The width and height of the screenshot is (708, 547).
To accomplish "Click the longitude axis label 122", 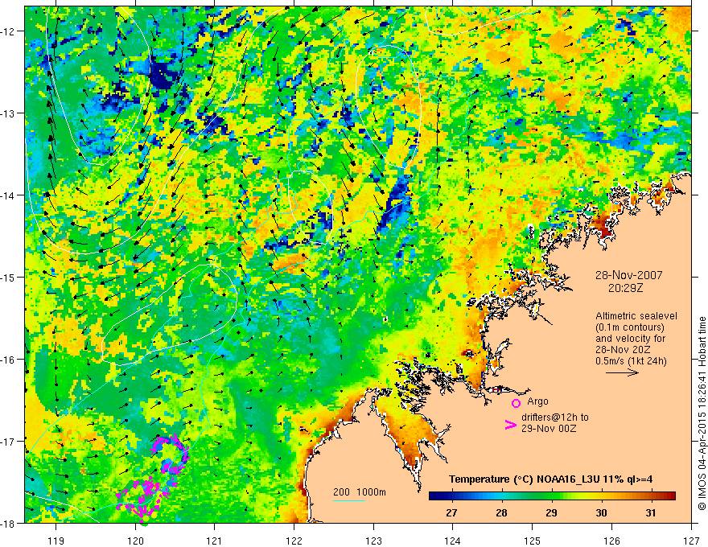I will (294, 541).
